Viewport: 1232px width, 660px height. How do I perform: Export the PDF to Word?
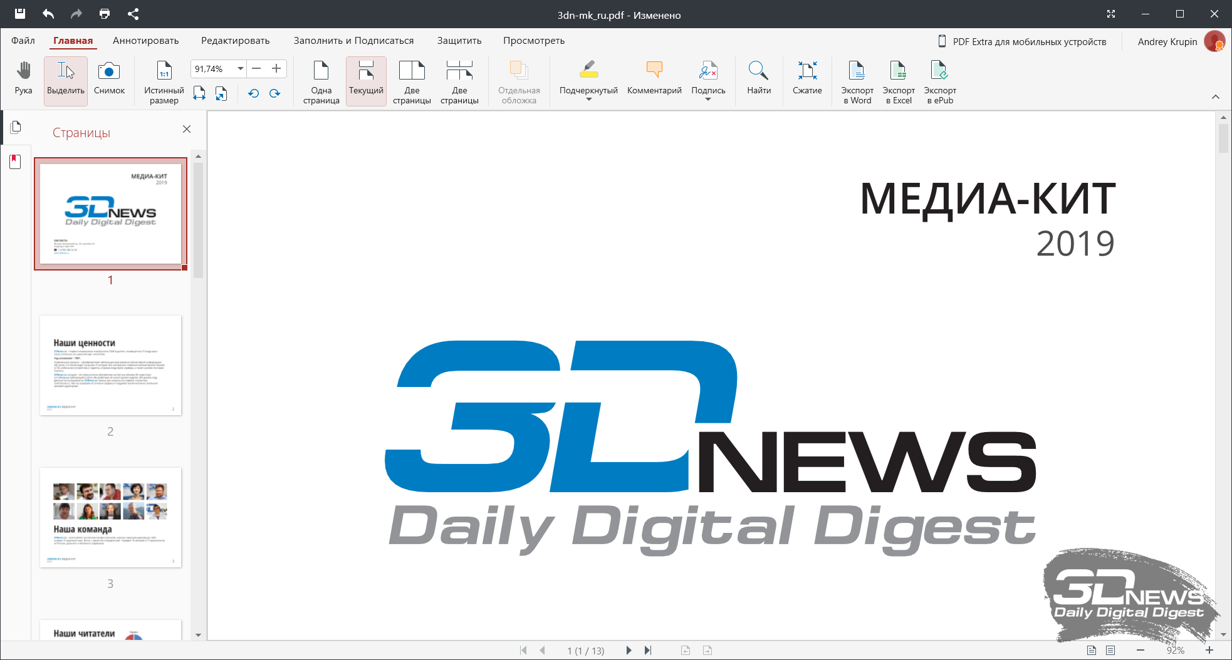(857, 81)
